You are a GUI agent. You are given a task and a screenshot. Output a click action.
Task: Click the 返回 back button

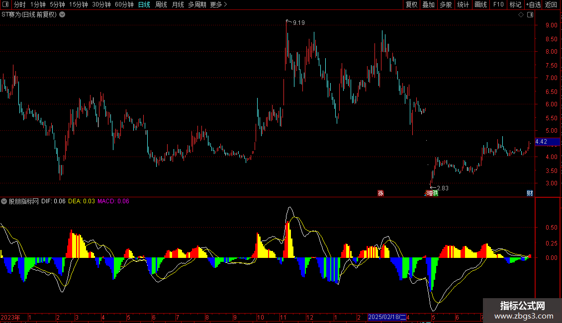551,4
